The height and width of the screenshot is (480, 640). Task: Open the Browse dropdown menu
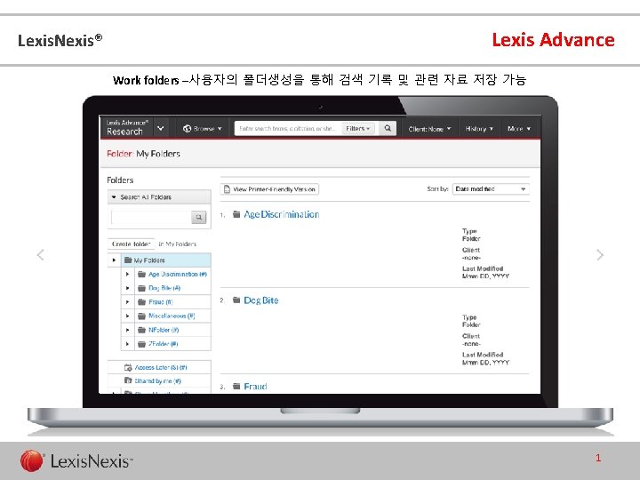tap(203, 129)
